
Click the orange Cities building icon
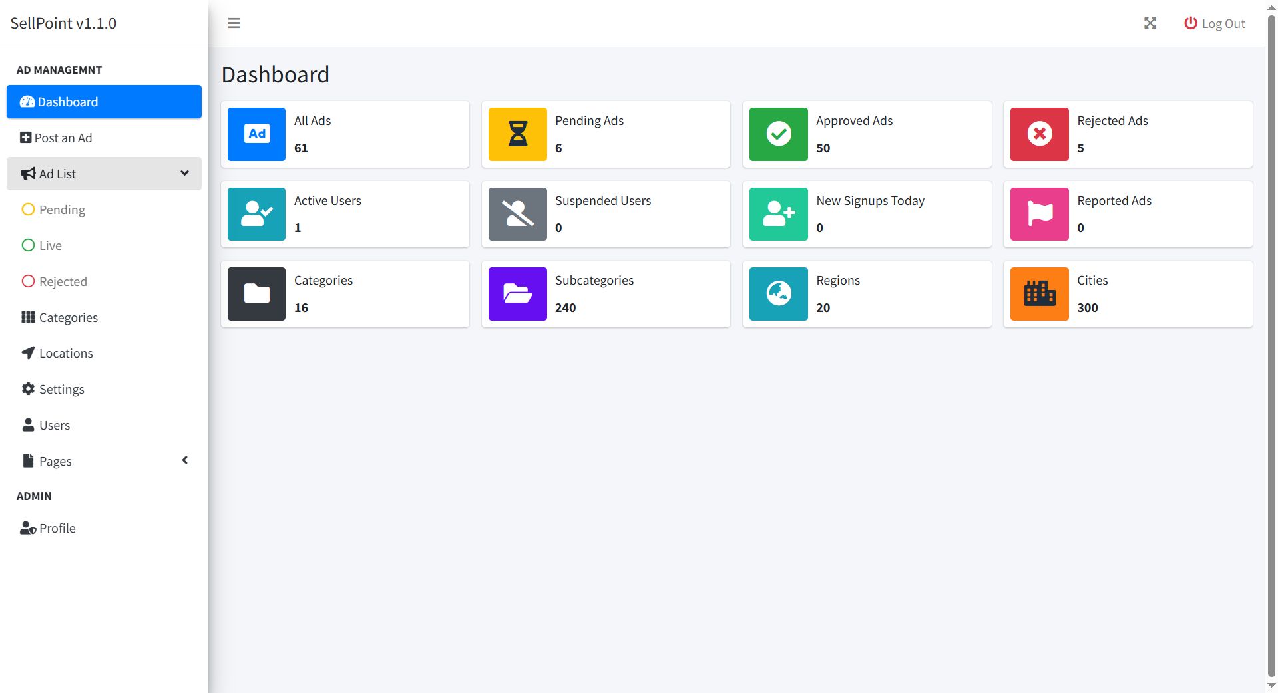click(1040, 294)
